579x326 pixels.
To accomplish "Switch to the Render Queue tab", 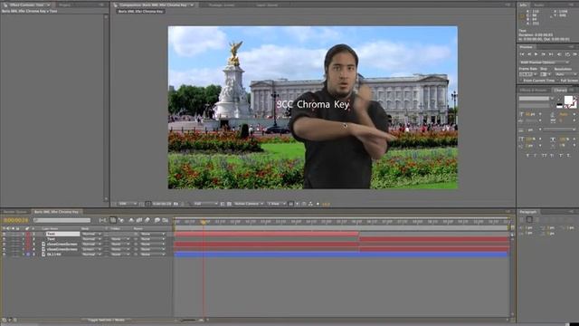I will click(15, 212).
